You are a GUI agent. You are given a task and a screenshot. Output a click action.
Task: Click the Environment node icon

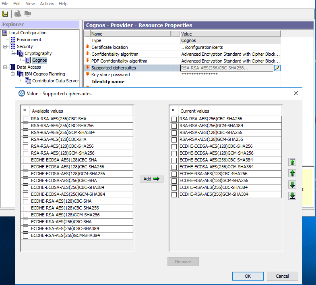click(12, 40)
